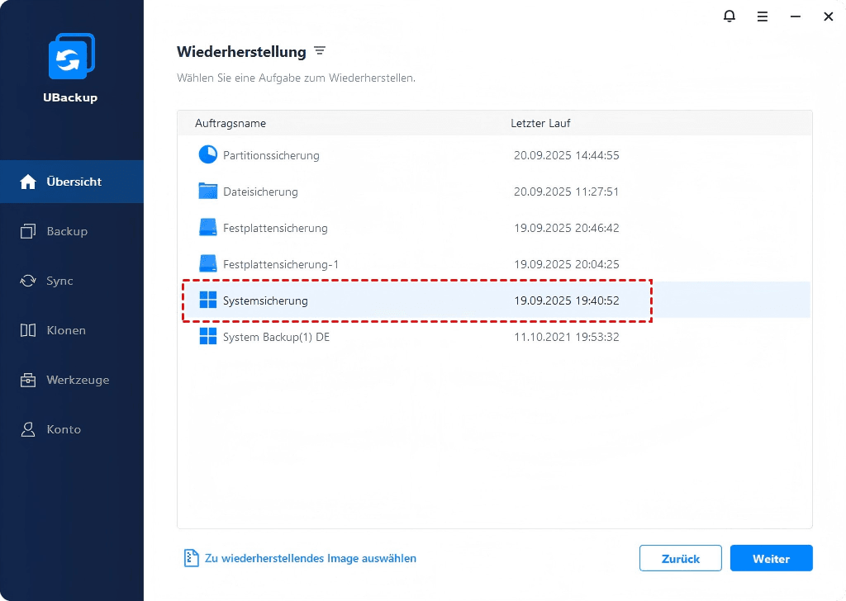Sort by the Letzter Lauf column header
This screenshot has height=601, width=846.
(x=540, y=123)
